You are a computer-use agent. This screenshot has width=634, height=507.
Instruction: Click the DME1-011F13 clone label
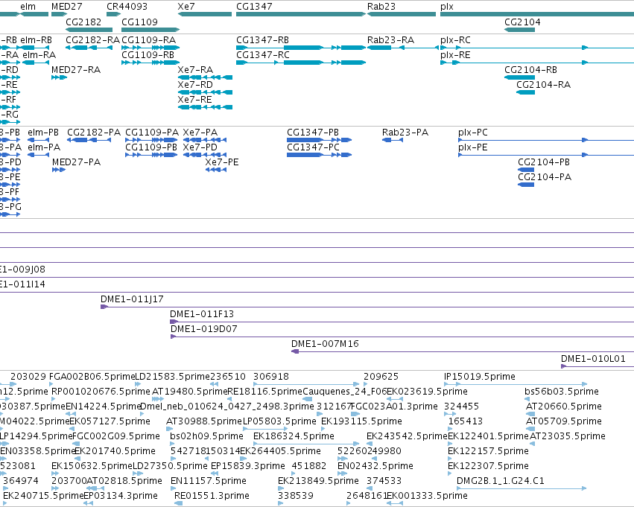click(202, 314)
